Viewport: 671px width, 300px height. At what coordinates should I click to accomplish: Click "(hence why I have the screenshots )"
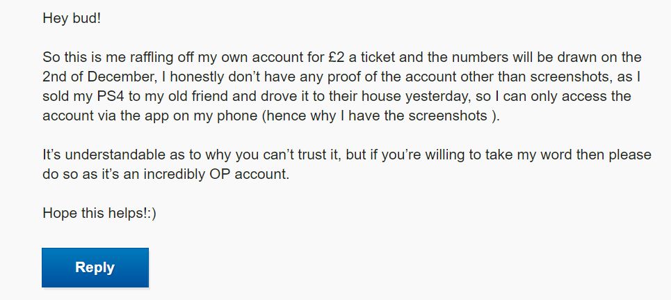click(x=380, y=116)
